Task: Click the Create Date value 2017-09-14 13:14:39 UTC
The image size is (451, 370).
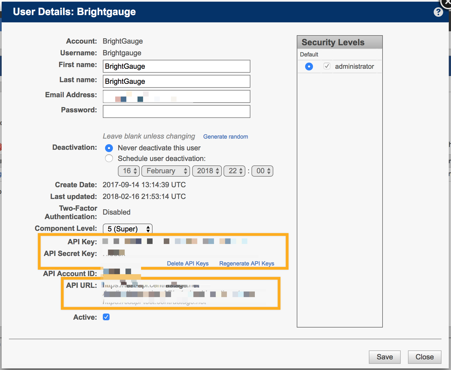Action: click(x=144, y=185)
